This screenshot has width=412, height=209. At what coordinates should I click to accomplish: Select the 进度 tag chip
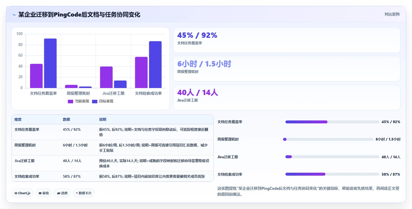coord(62,193)
